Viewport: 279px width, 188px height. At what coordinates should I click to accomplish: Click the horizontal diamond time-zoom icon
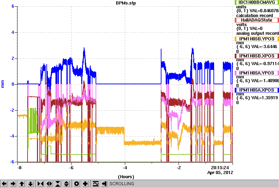(x=49, y=183)
